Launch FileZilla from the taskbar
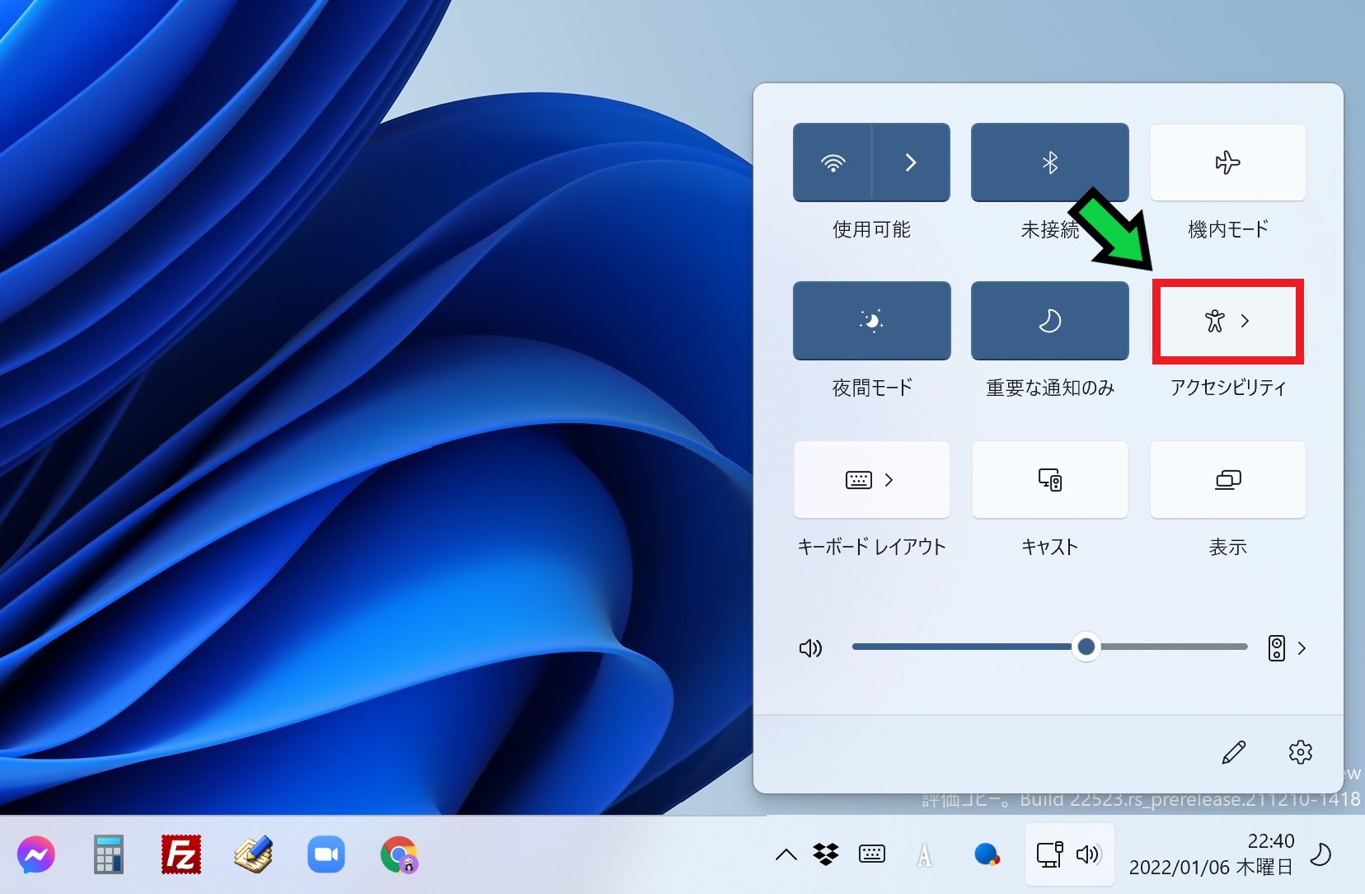This screenshot has width=1365, height=894. point(181,854)
